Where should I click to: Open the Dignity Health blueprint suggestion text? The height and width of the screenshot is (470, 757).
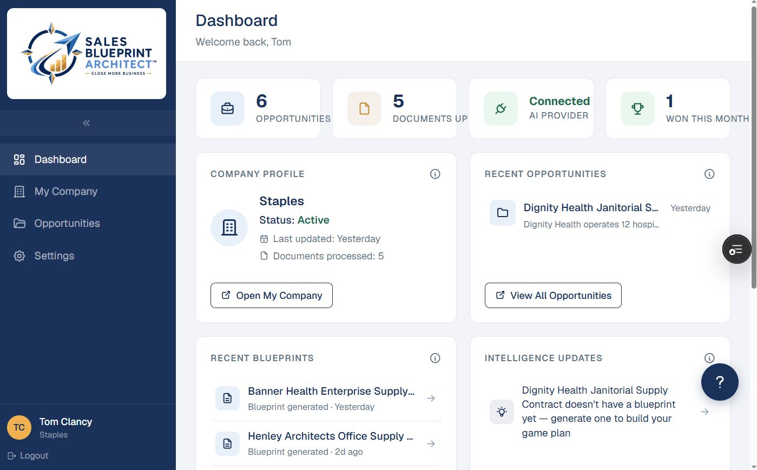point(598,412)
